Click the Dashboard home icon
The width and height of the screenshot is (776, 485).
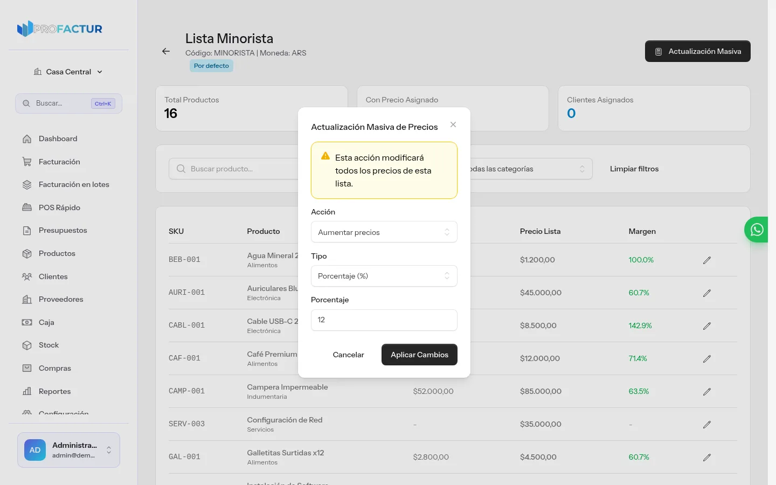27,139
